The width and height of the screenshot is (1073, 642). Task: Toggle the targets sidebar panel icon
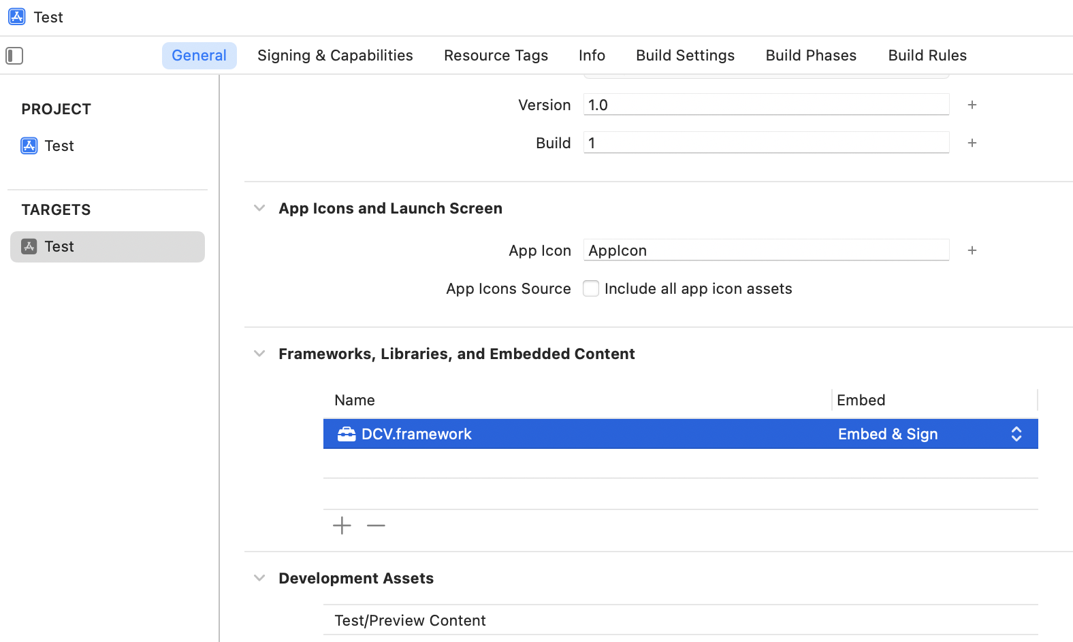pos(14,56)
